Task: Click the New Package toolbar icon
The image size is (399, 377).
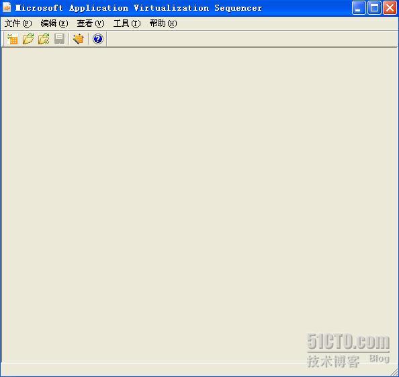Action: (13, 39)
